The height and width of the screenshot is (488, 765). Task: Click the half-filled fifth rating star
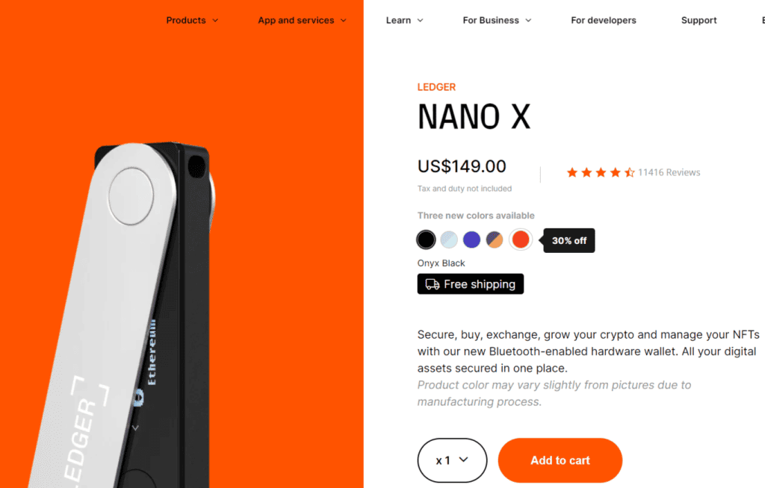(629, 172)
